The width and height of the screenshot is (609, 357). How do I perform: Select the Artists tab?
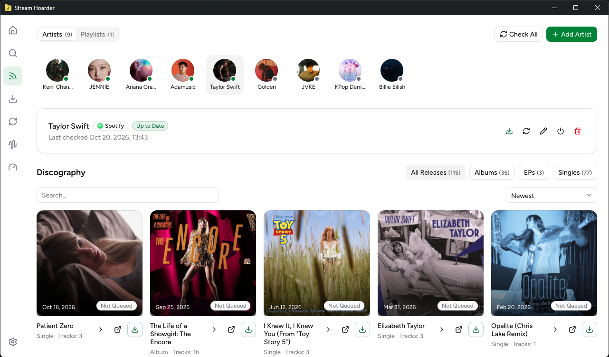click(57, 34)
